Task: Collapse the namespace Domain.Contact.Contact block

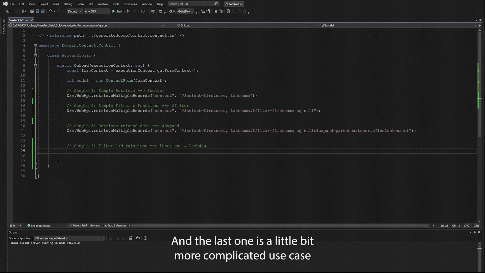Action: pyautogui.click(x=35, y=46)
